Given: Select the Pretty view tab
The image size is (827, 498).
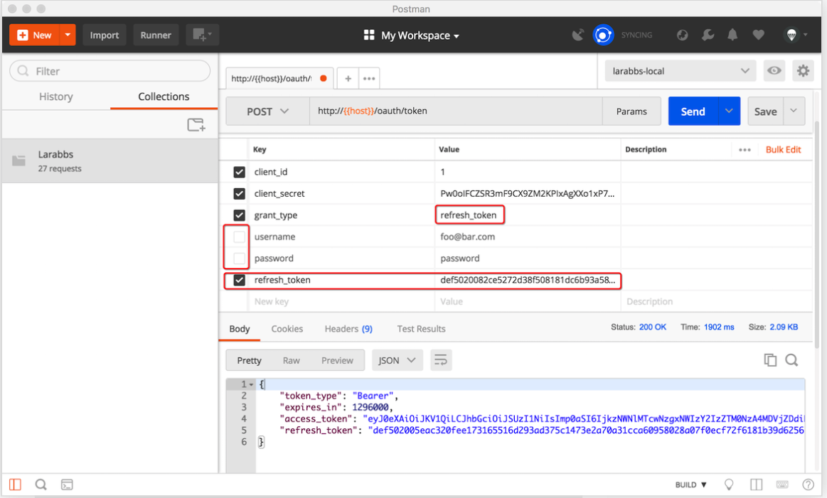Looking at the screenshot, I should click(249, 360).
